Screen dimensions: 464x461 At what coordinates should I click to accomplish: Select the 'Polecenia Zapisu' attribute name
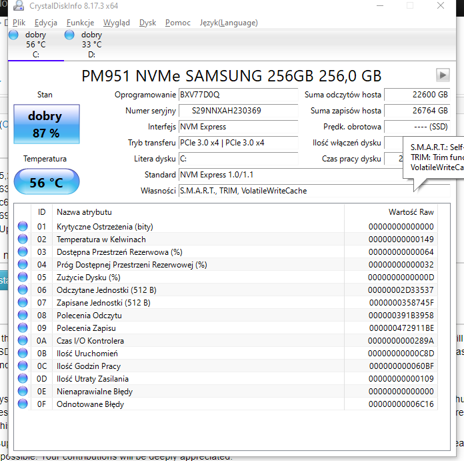(x=86, y=328)
